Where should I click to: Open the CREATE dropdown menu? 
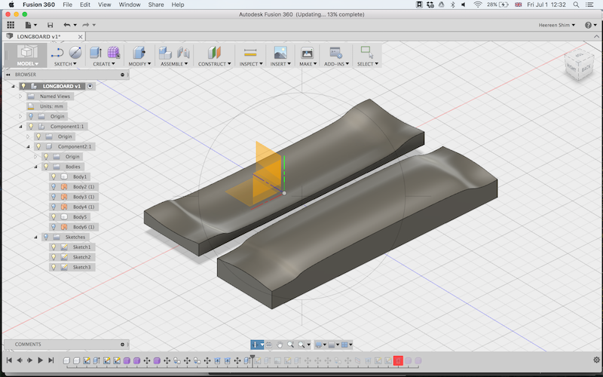coord(104,64)
